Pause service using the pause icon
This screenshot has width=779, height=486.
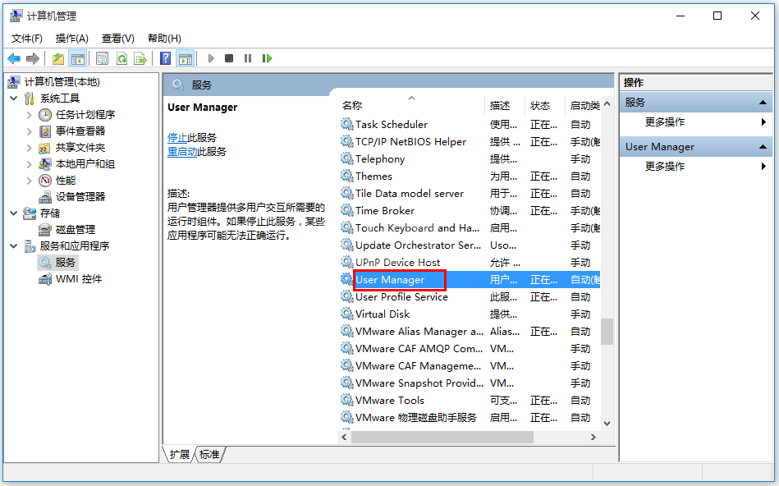pyautogui.click(x=248, y=58)
